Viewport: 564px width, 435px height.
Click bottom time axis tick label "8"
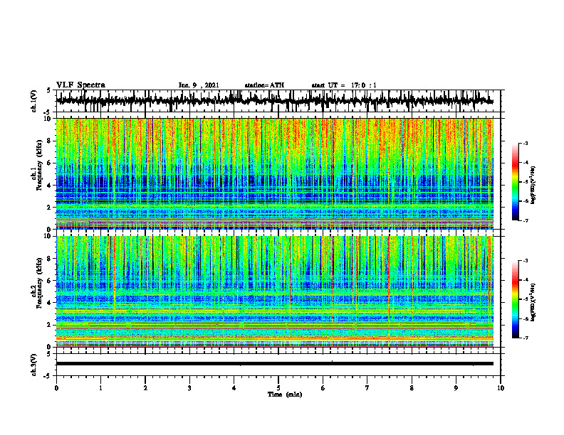(x=412, y=388)
